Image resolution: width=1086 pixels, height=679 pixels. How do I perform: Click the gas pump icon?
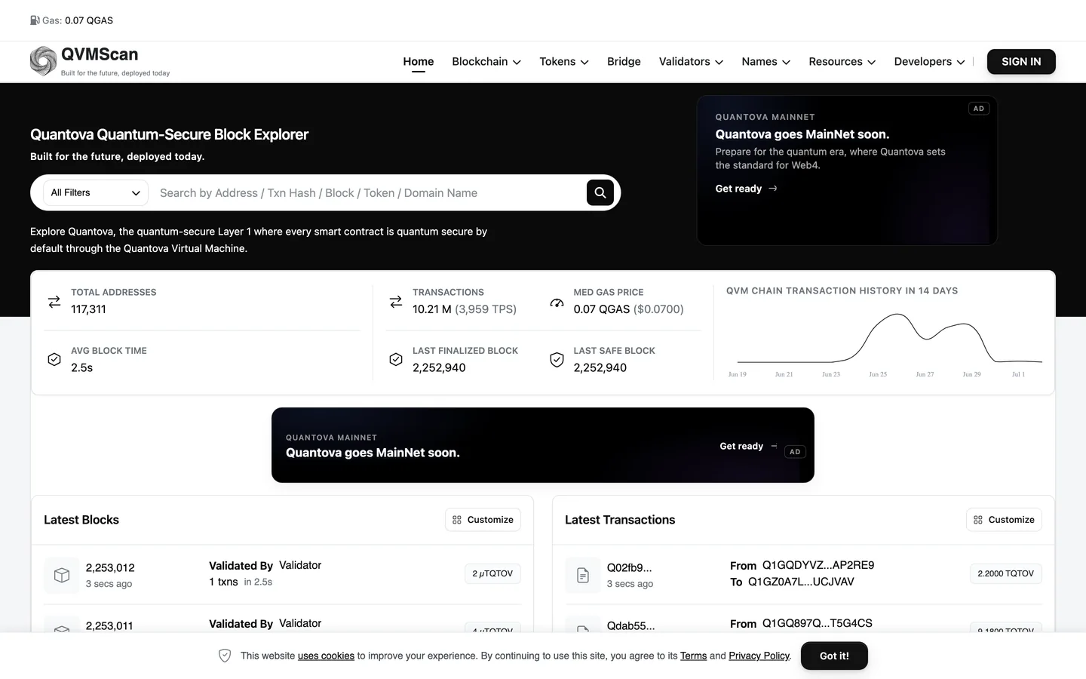[x=35, y=20]
